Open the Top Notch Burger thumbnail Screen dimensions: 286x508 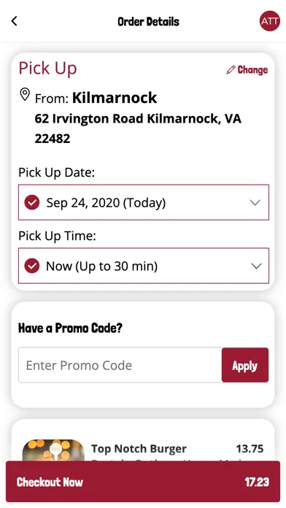[53, 450]
